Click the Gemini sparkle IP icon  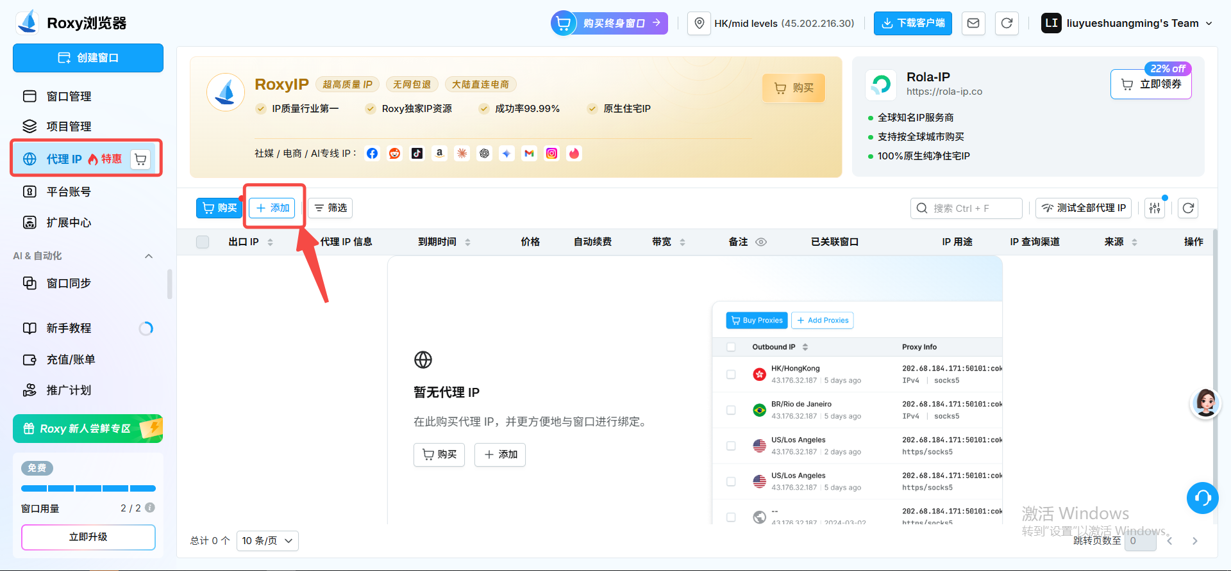[x=507, y=154]
